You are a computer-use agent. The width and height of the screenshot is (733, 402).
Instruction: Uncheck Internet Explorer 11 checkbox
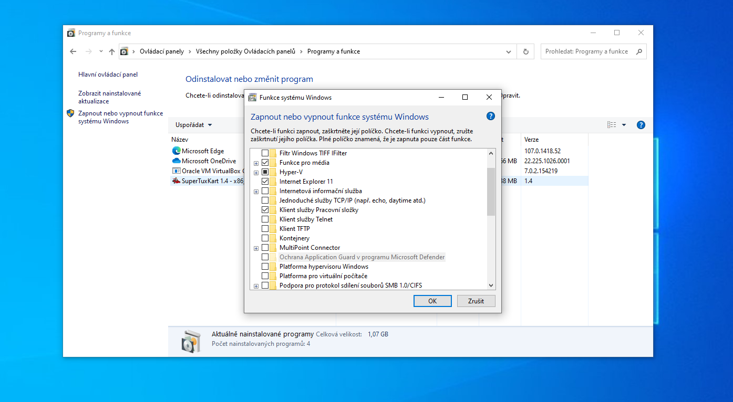265,182
